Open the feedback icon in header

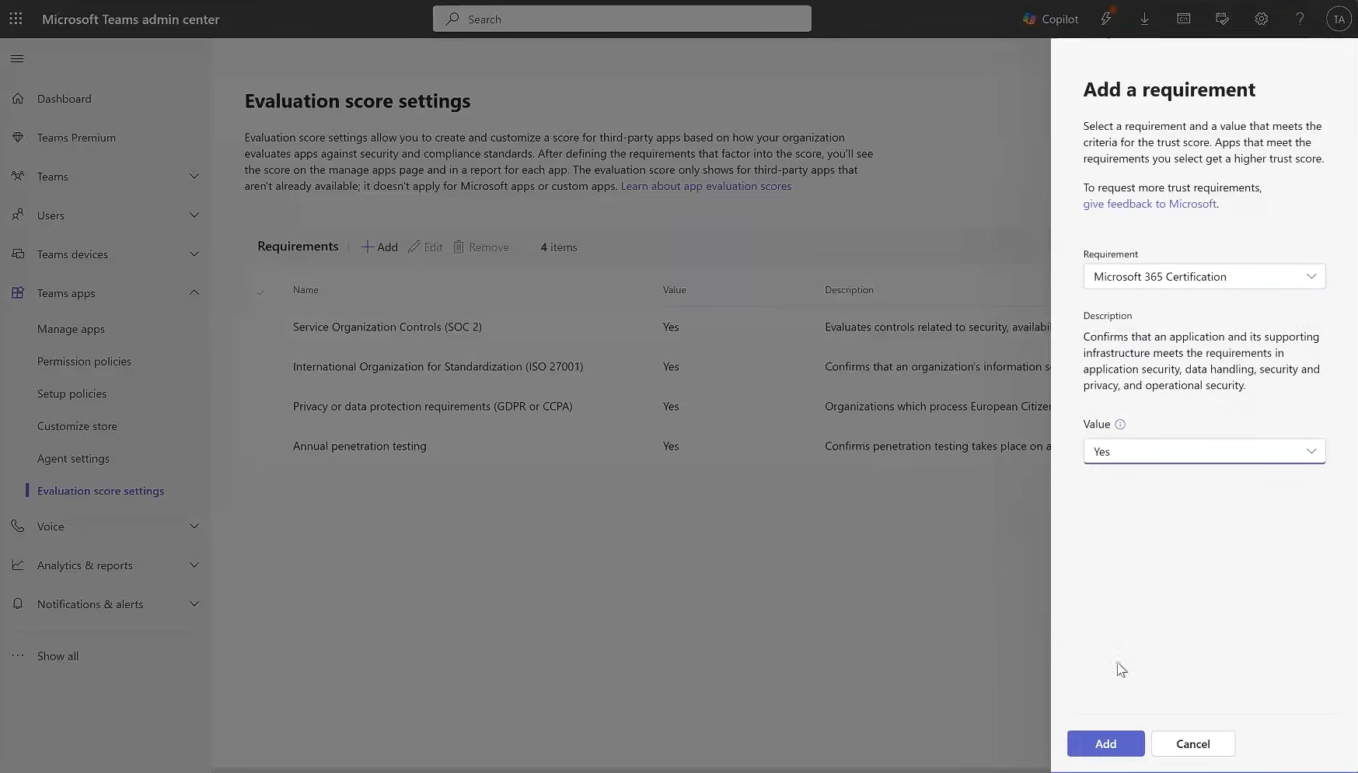pos(1222,19)
